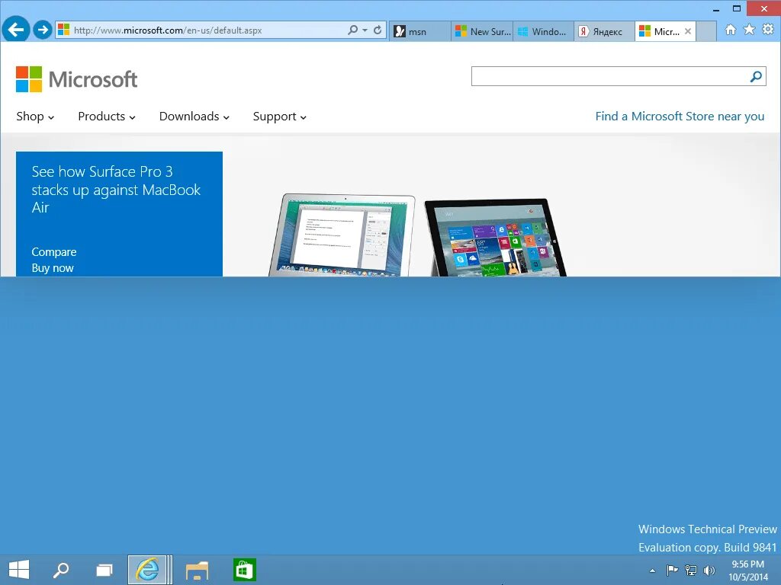Maximize the Internet Explorer window
The width and height of the screenshot is (781, 585).
click(737, 8)
